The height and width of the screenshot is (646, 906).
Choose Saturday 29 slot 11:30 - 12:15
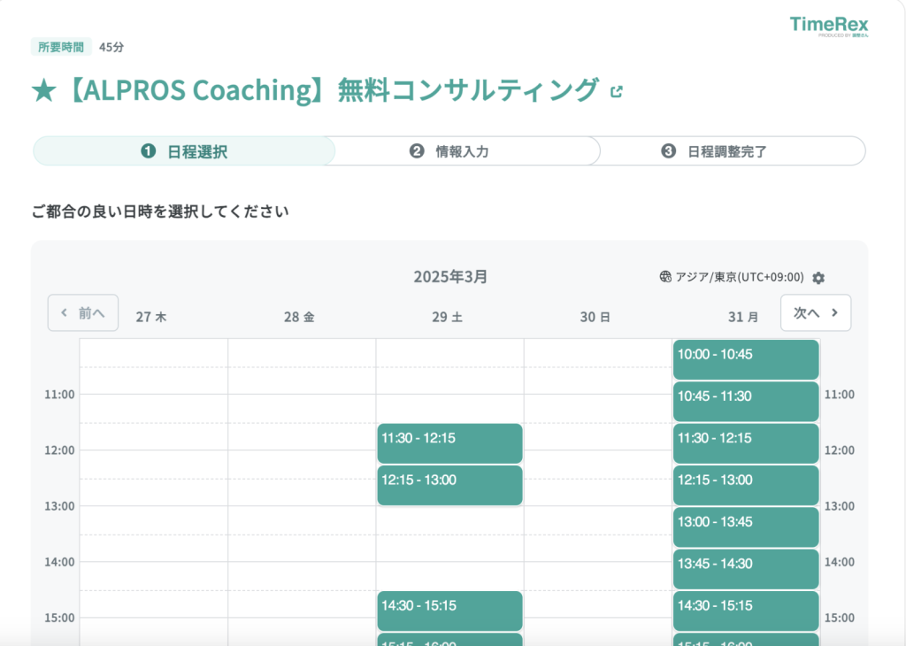click(449, 442)
